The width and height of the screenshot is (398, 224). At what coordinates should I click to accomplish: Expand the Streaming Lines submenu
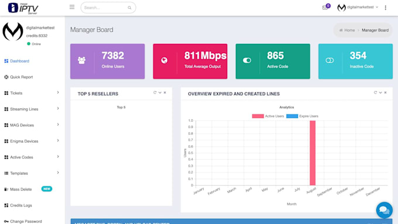pos(58,109)
